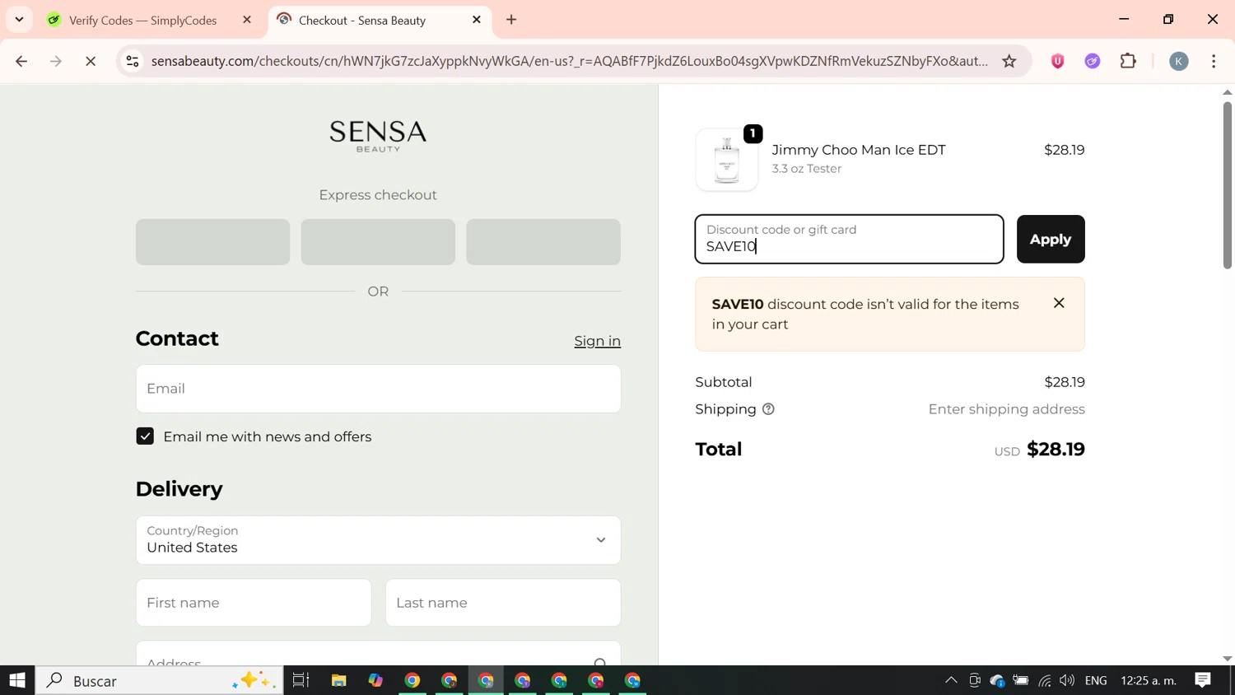Stop loading the page
Viewport: 1235px width, 695px height.
[91, 61]
